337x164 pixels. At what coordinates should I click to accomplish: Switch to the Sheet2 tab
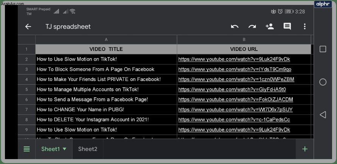click(88, 149)
